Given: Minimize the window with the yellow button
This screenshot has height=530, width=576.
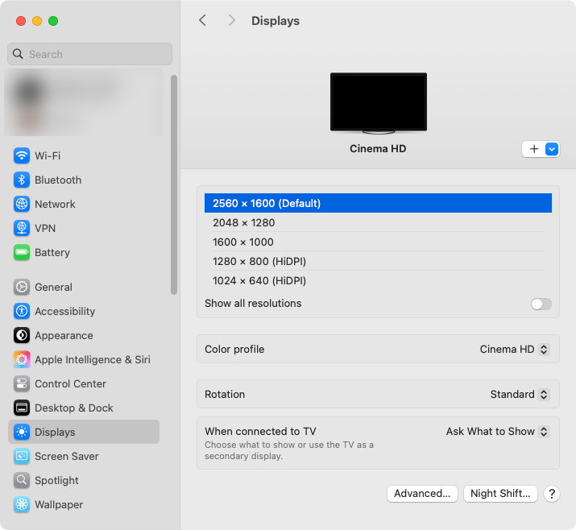Looking at the screenshot, I should point(37,21).
